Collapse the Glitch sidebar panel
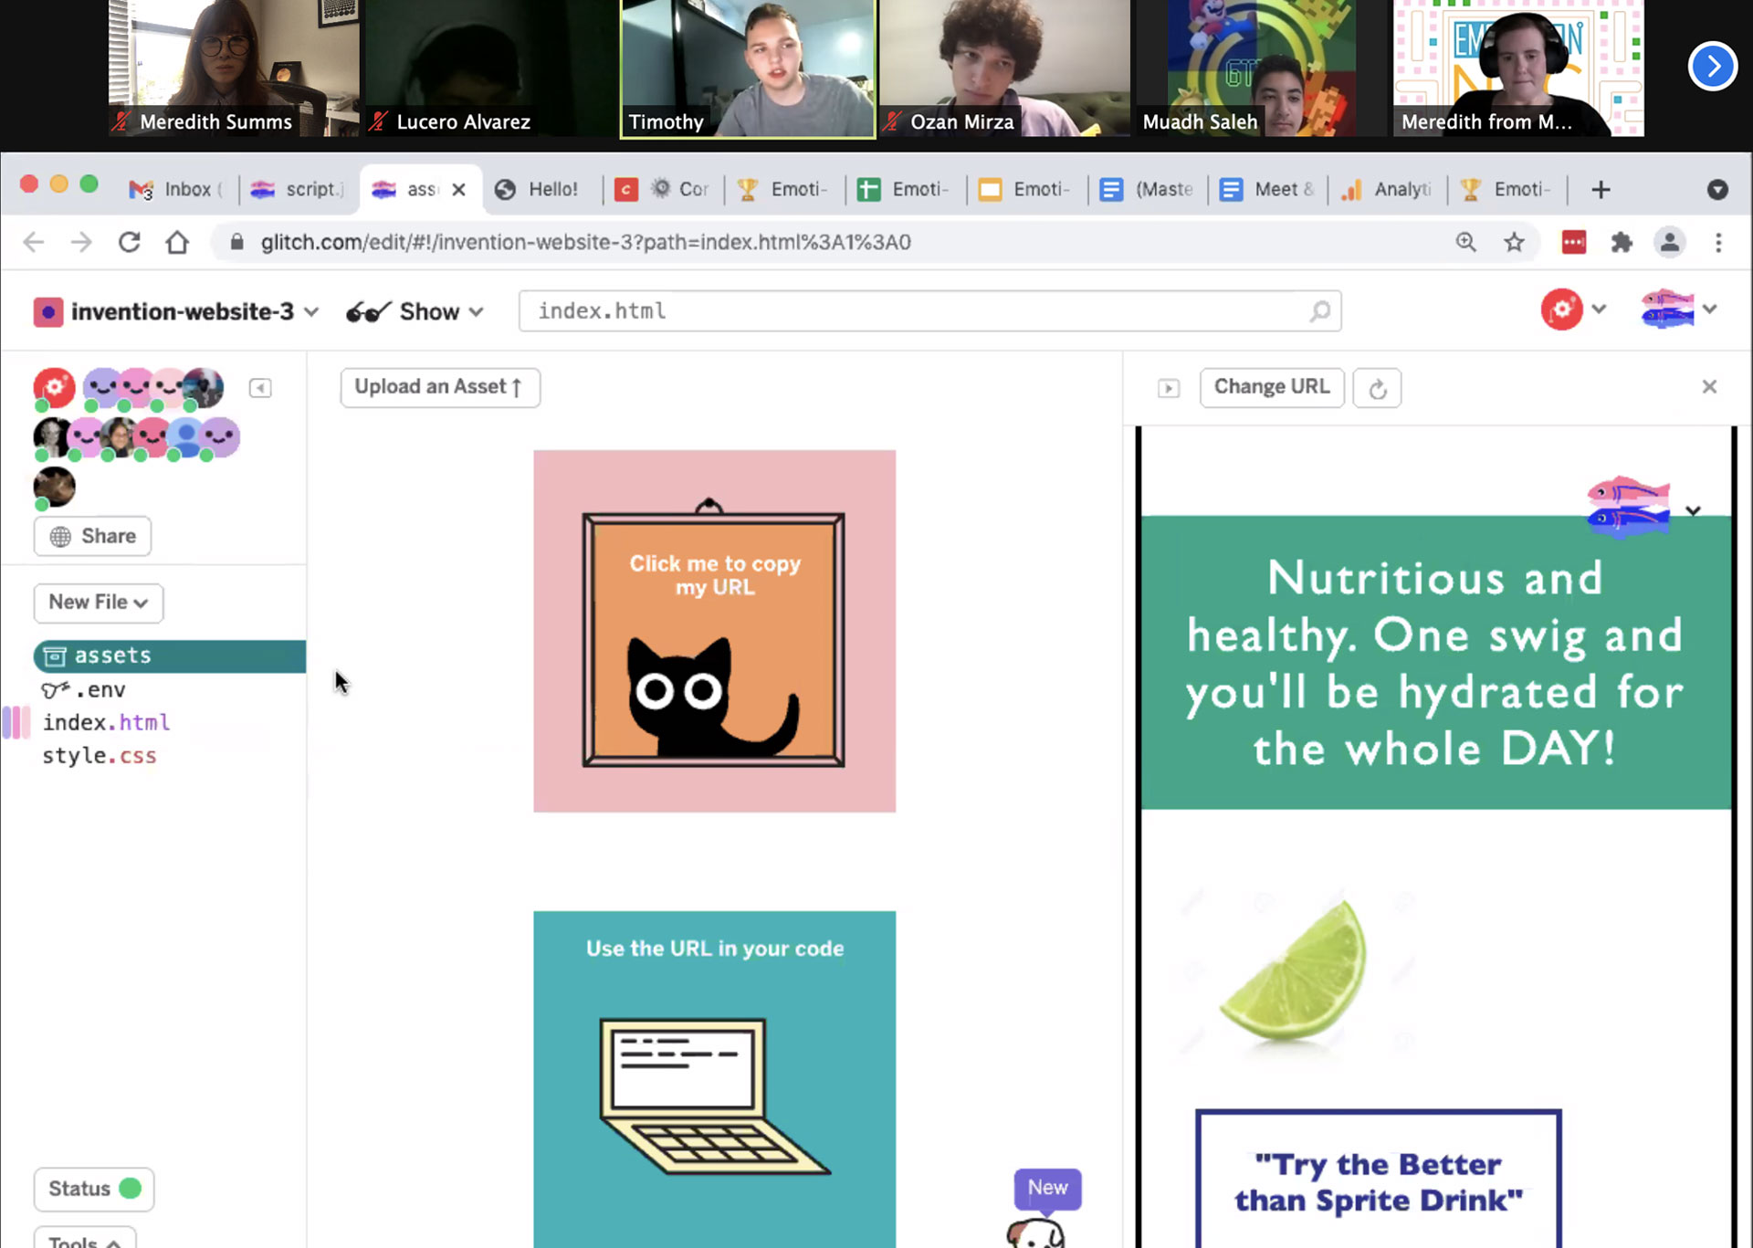This screenshot has height=1248, width=1753. 260,388
